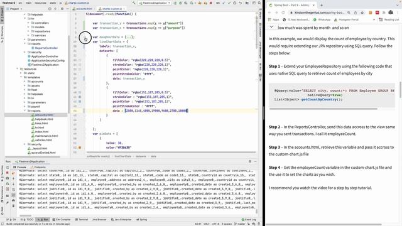Select the charts-custom.js editor tab
Screen dimensions: 402x226
tap(112, 9)
